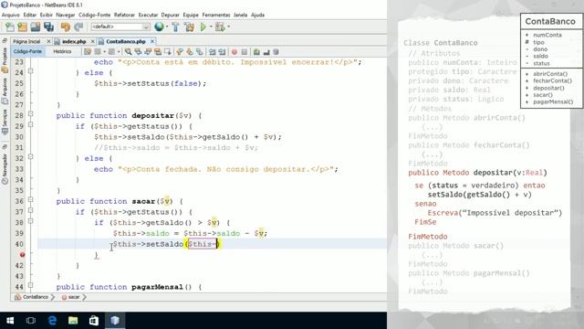Open the Navegador side panel
584x329 pixels.
(x=5, y=168)
